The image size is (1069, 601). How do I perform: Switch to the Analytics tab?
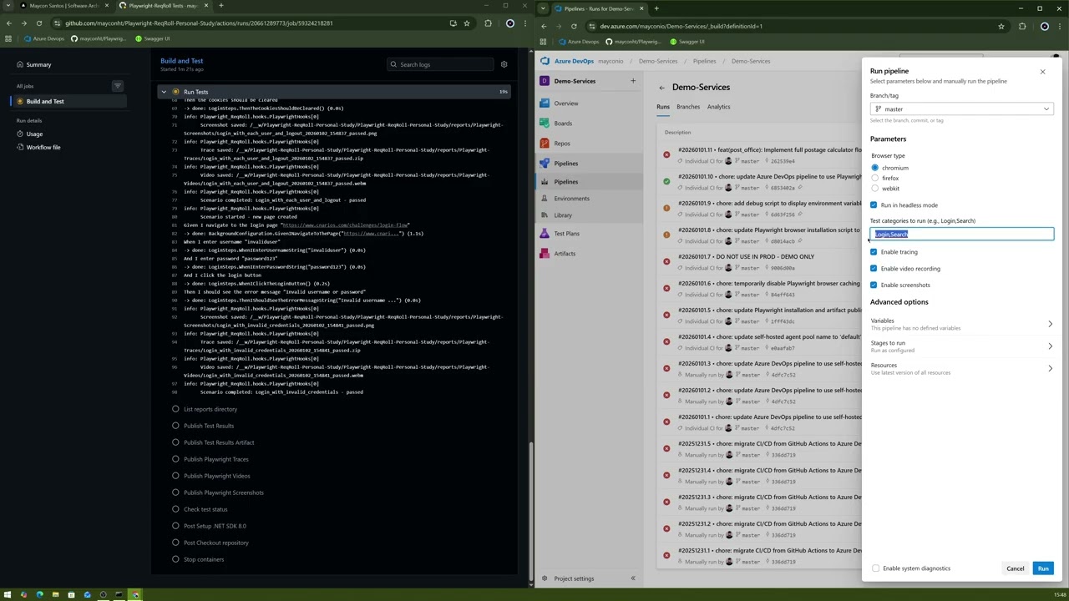pyautogui.click(x=718, y=107)
